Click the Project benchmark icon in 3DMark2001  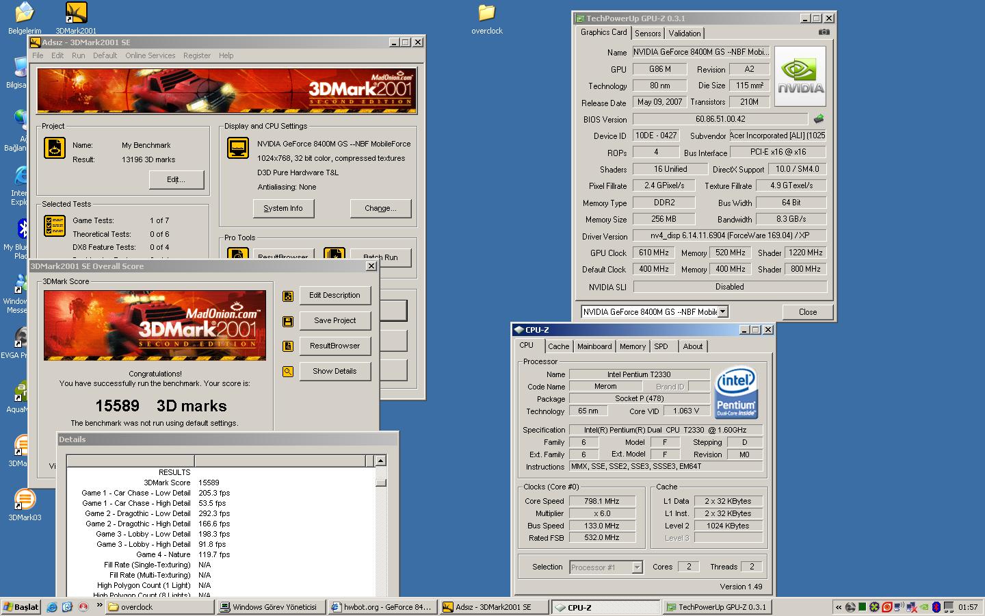pos(55,148)
